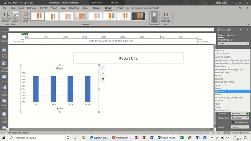Close the Field List pane
The image size is (251, 141).
[x=247, y=30]
